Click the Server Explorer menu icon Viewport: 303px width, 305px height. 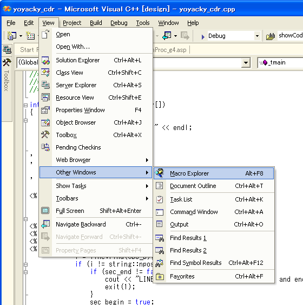(x=45, y=85)
